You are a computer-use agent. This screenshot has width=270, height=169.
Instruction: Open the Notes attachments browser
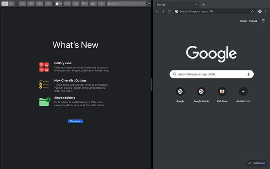click(x=31, y=4)
